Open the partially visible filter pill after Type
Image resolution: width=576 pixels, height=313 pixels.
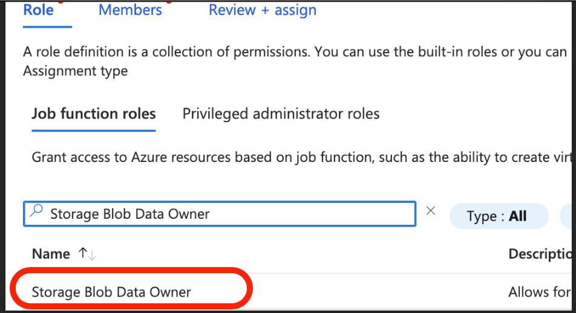pyautogui.click(x=569, y=216)
